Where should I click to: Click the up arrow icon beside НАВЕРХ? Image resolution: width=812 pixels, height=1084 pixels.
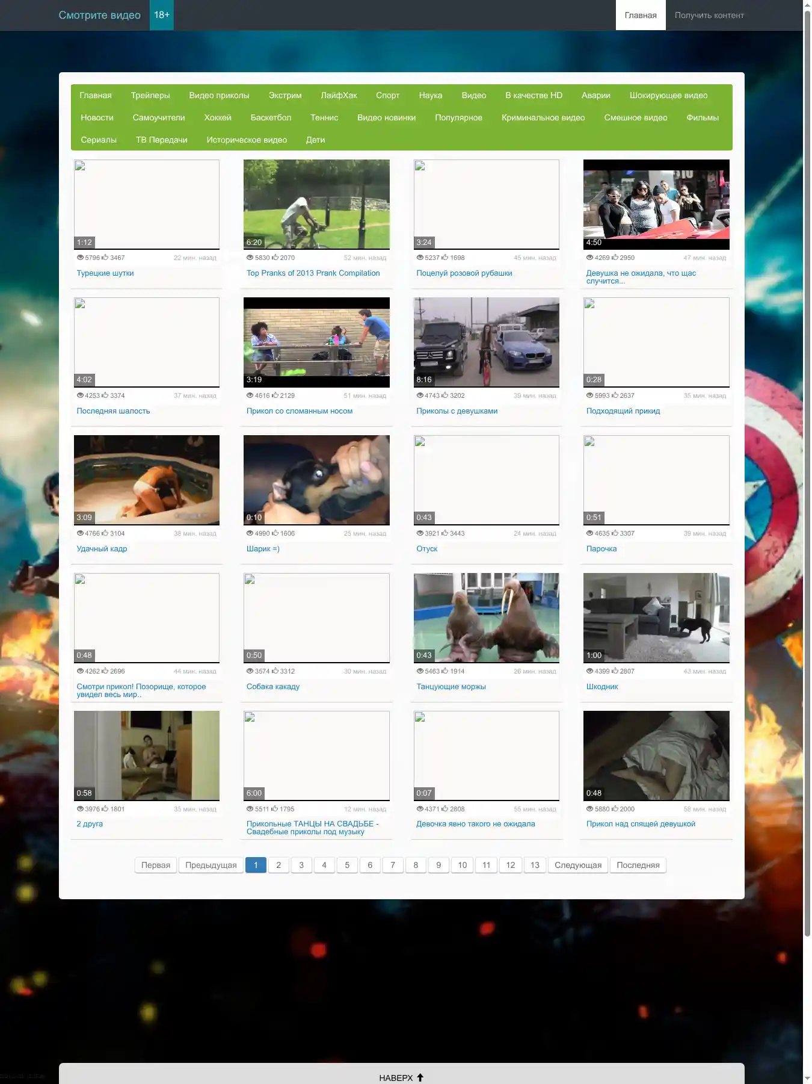click(x=420, y=1077)
